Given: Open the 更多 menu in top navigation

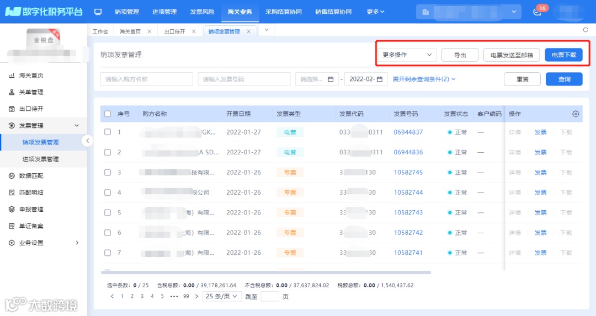Looking at the screenshot, I should pos(375,12).
